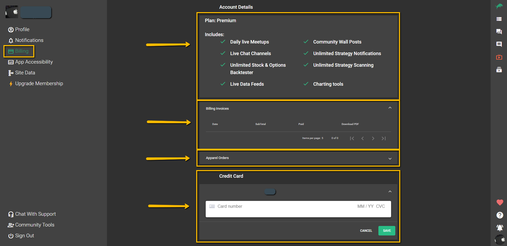Click the Community Tools people icon
This screenshot has width=507, height=246.
coord(11,225)
